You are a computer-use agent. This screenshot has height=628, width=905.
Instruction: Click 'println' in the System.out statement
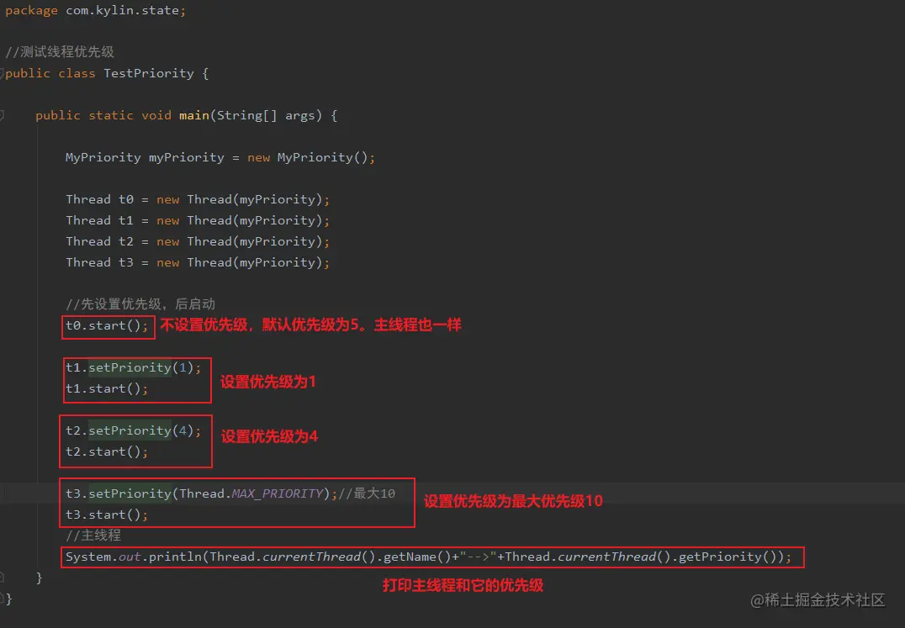175,557
